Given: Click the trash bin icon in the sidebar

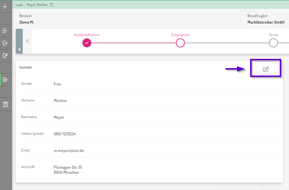Looking at the screenshot, I should coord(5,104).
